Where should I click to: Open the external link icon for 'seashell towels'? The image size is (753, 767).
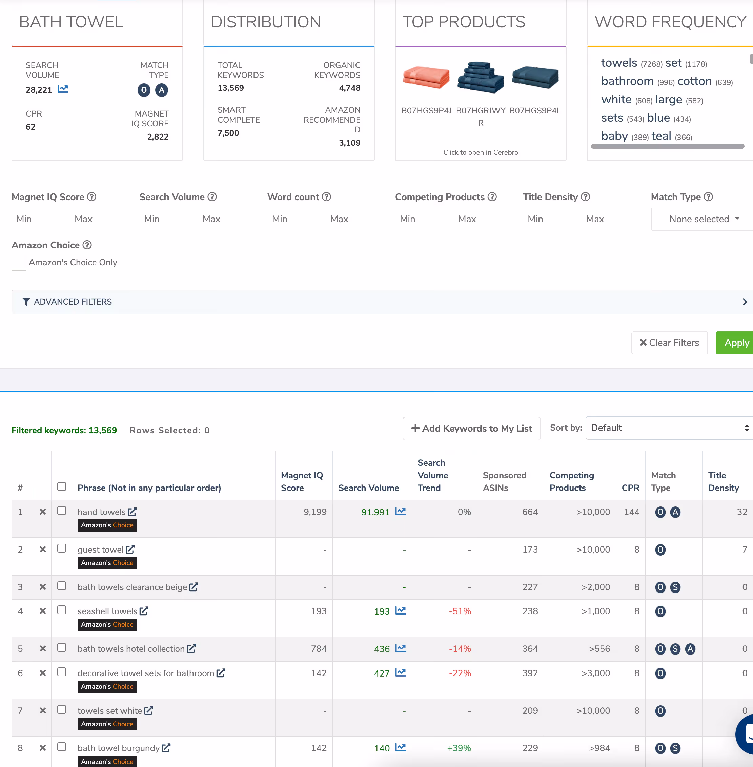point(144,611)
